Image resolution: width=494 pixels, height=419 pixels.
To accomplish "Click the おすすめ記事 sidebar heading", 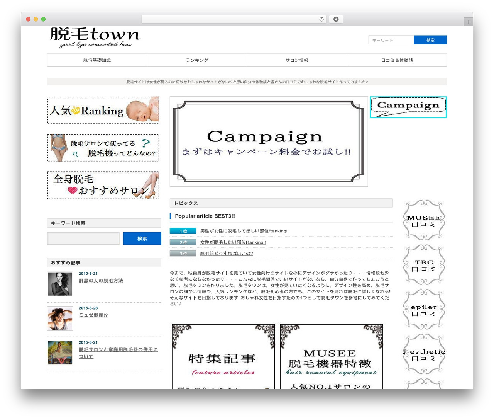I will click(x=104, y=262).
